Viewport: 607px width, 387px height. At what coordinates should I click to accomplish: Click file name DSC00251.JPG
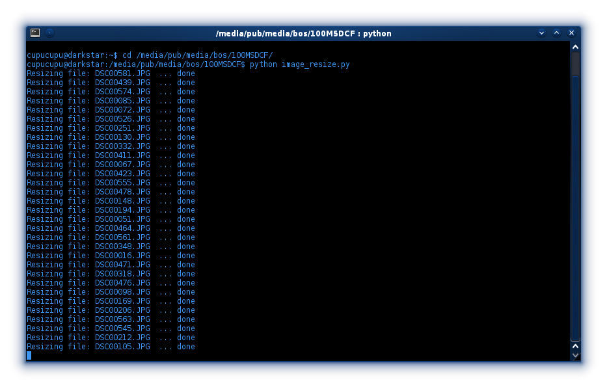[122, 128]
